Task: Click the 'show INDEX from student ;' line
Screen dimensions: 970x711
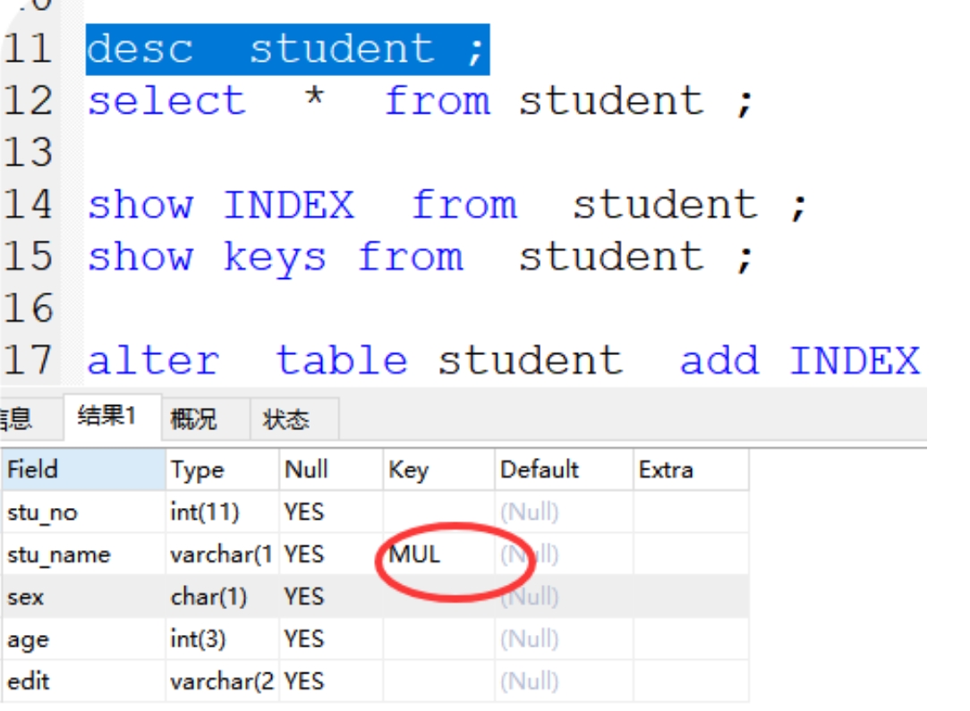Action: tap(447, 205)
